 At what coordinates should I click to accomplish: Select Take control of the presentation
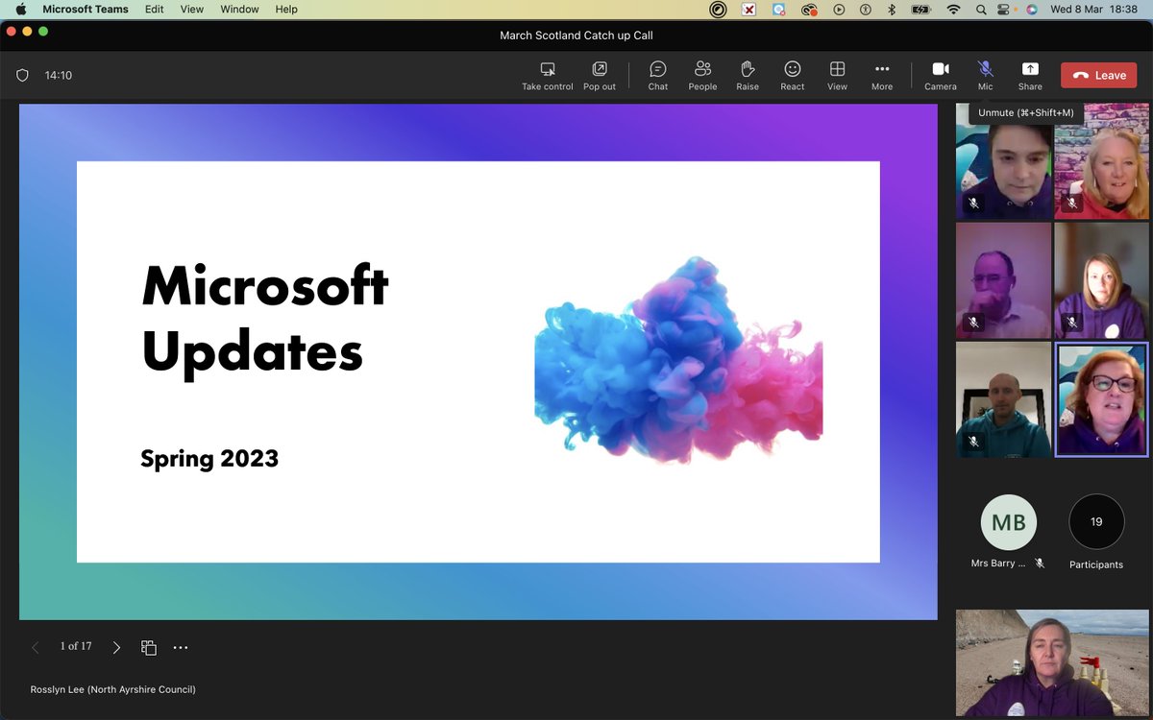pos(547,75)
